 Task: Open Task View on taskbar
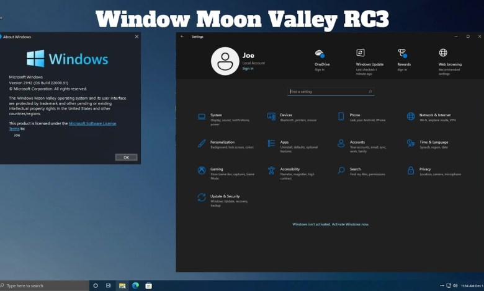coord(109,286)
